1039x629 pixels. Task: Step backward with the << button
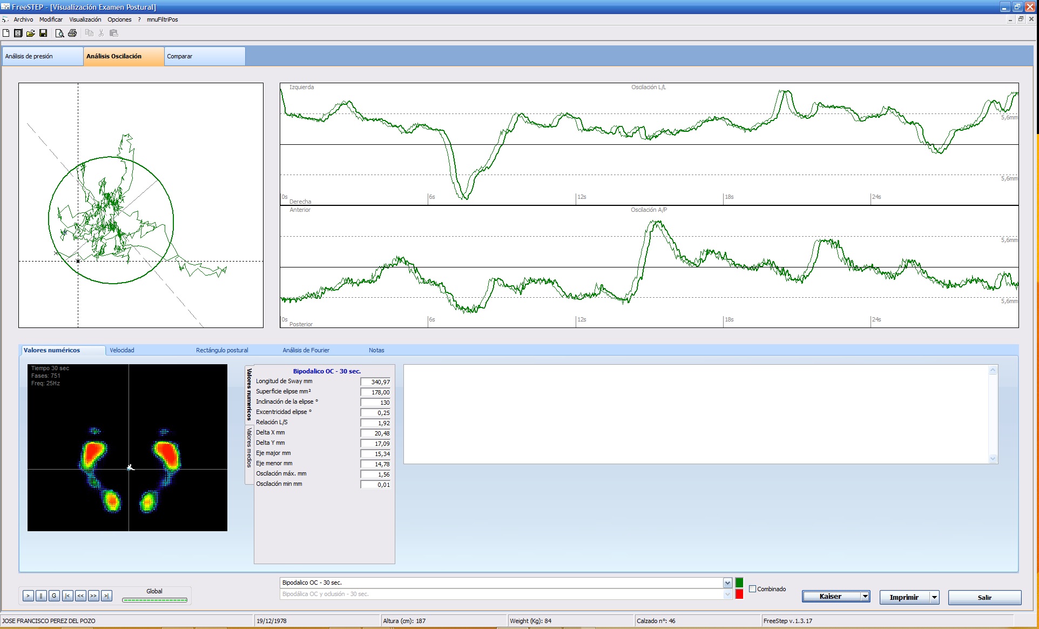pyautogui.click(x=80, y=595)
